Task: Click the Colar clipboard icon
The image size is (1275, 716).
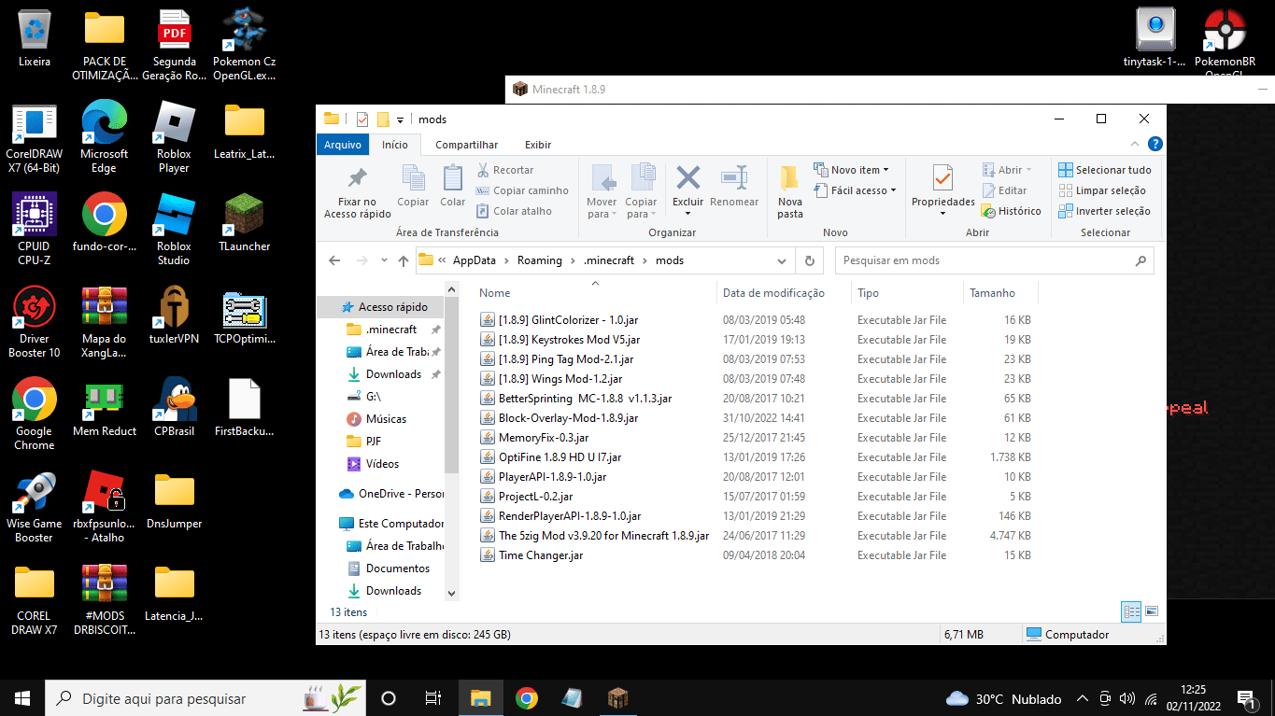Action: tap(453, 178)
